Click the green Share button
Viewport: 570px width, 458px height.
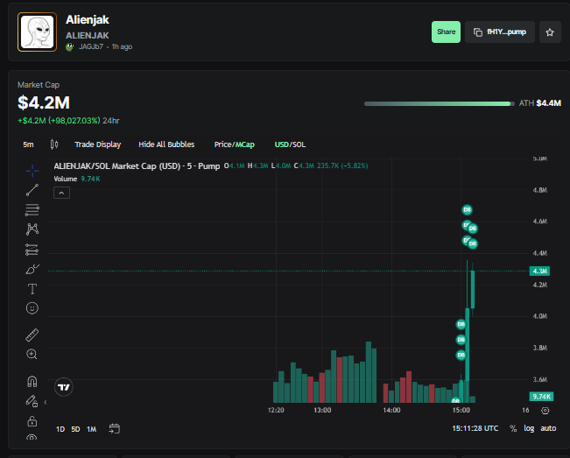(446, 32)
